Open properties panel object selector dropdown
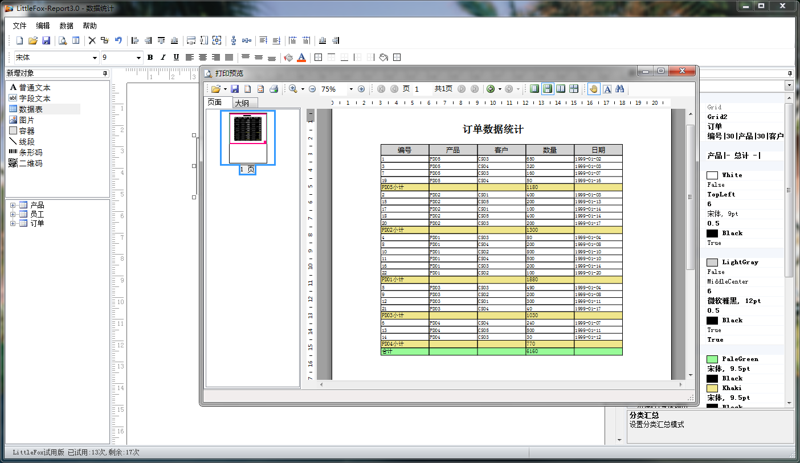The width and height of the screenshot is (800, 463). click(x=789, y=85)
